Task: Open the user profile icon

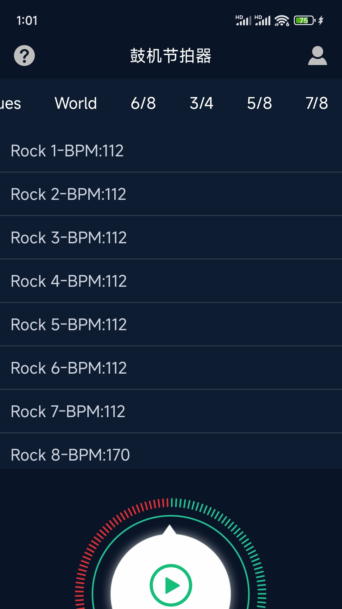Action: (317, 56)
